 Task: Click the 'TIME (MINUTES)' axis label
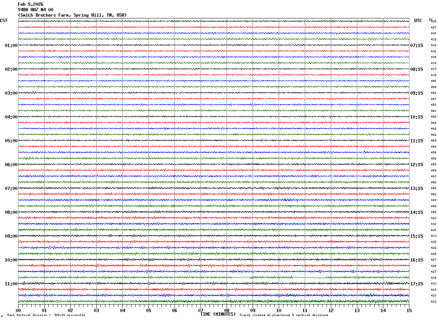(218, 314)
